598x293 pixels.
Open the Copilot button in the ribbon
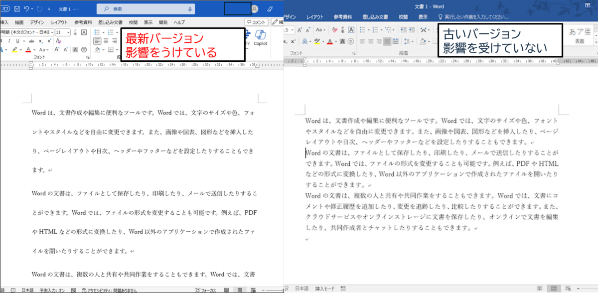(x=260, y=37)
